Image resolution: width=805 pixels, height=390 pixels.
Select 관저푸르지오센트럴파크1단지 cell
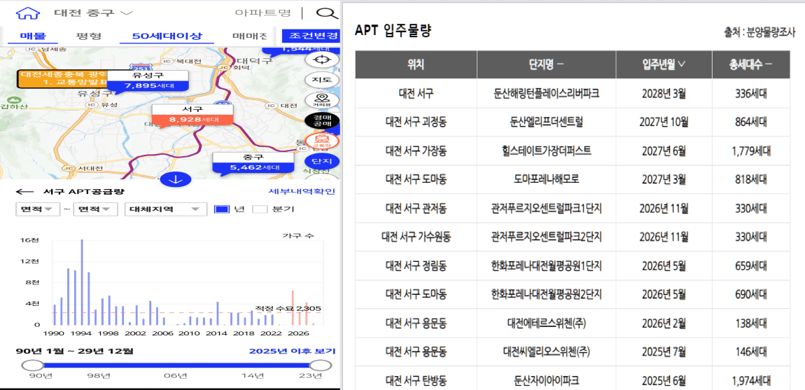click(x=546, y=209)
